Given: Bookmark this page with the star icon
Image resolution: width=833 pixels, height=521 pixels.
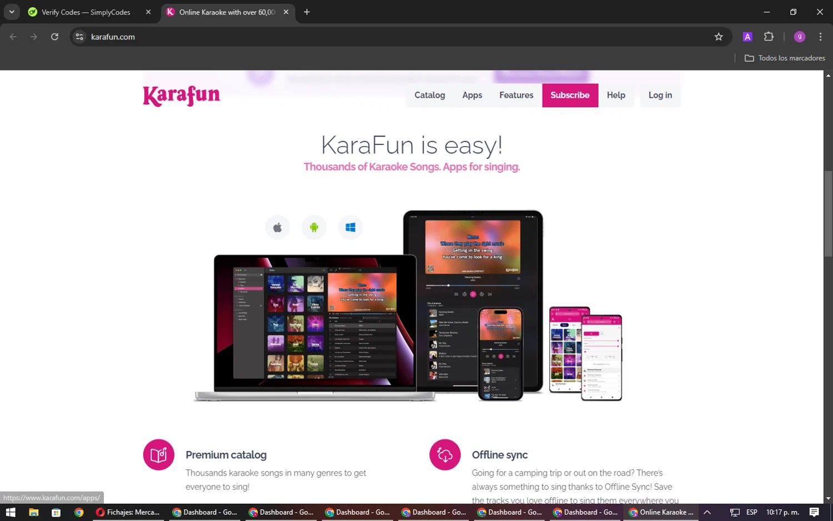Looking at the screenshot, I should pyautogui.click(x=719, y=37).
